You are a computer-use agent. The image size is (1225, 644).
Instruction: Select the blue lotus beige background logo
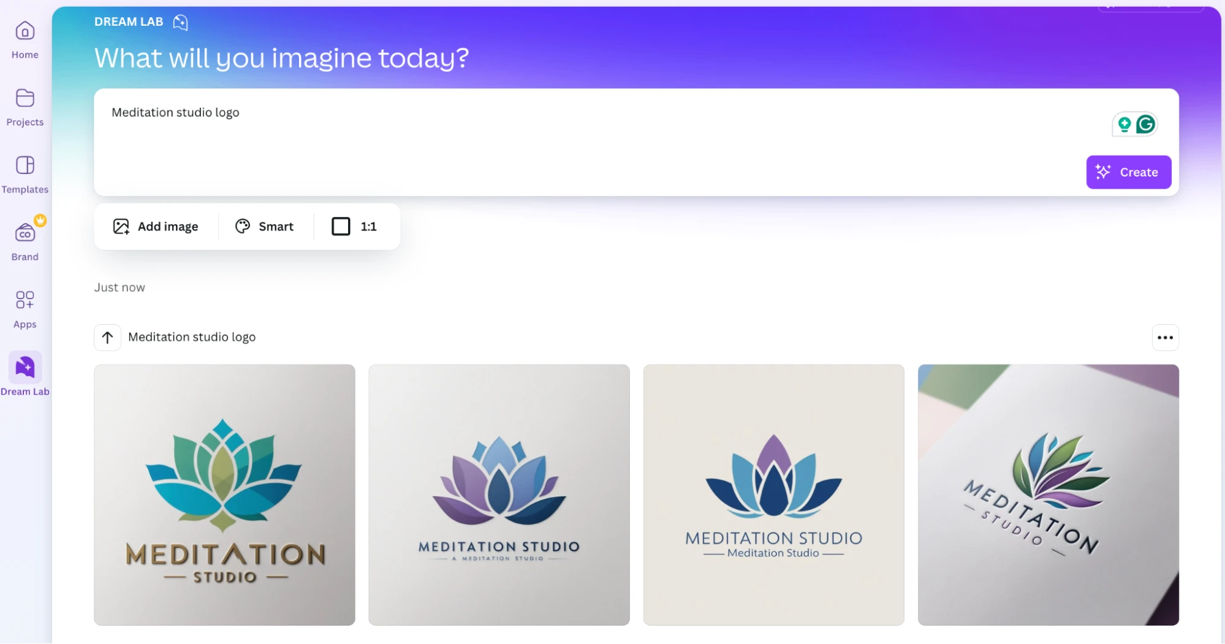773,495
